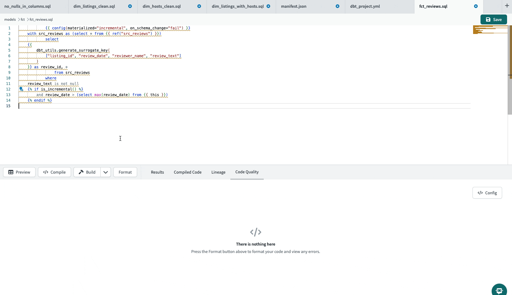The height and width of the screenshot is (295, 512).
Task: Expand the Build options dropdown chevron
Action: [106, 172]
